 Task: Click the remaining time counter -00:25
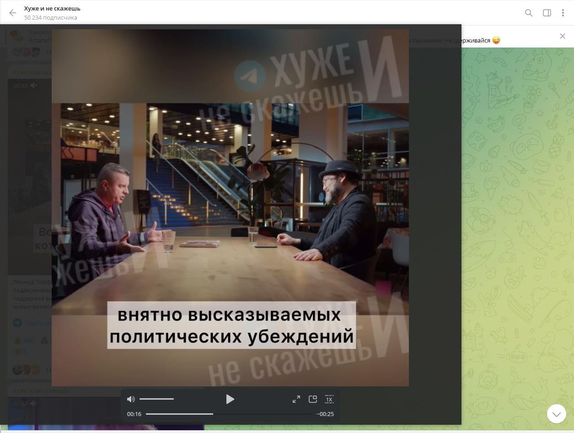(325, 414)
